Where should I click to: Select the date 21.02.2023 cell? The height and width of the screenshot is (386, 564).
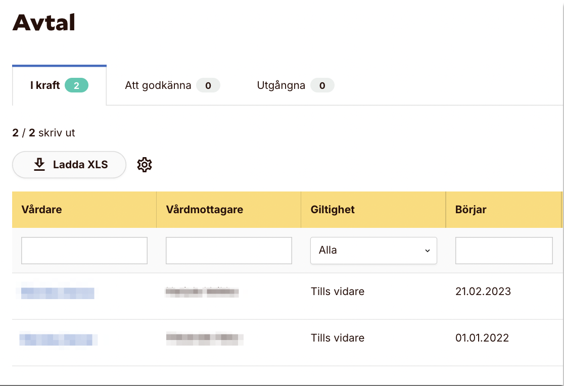(x=483, y=292)
